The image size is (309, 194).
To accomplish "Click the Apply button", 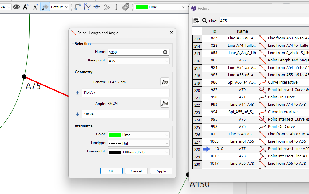I will click(161, 171).
